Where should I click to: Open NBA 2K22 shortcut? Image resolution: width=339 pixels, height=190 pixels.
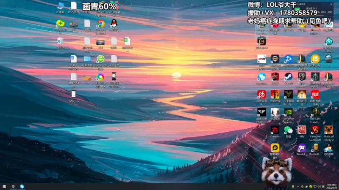[x=261, y=59]
